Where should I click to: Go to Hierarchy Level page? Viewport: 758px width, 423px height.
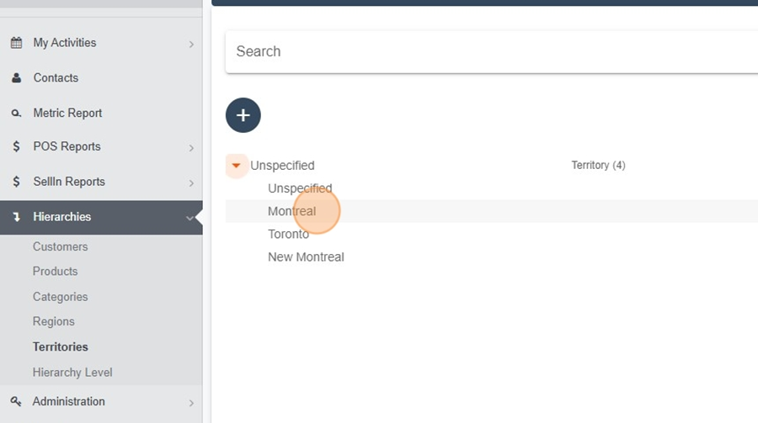click(x=72, y=373)
